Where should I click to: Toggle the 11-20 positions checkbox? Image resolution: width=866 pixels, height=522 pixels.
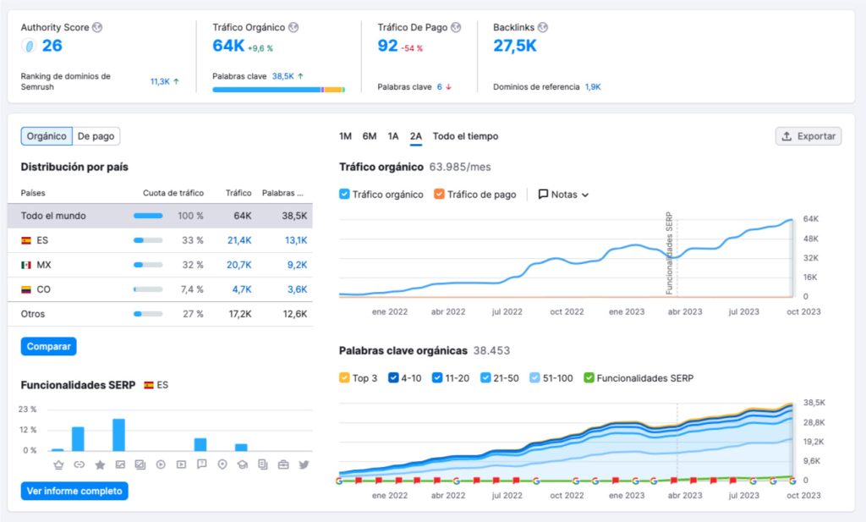click(437, 378)
